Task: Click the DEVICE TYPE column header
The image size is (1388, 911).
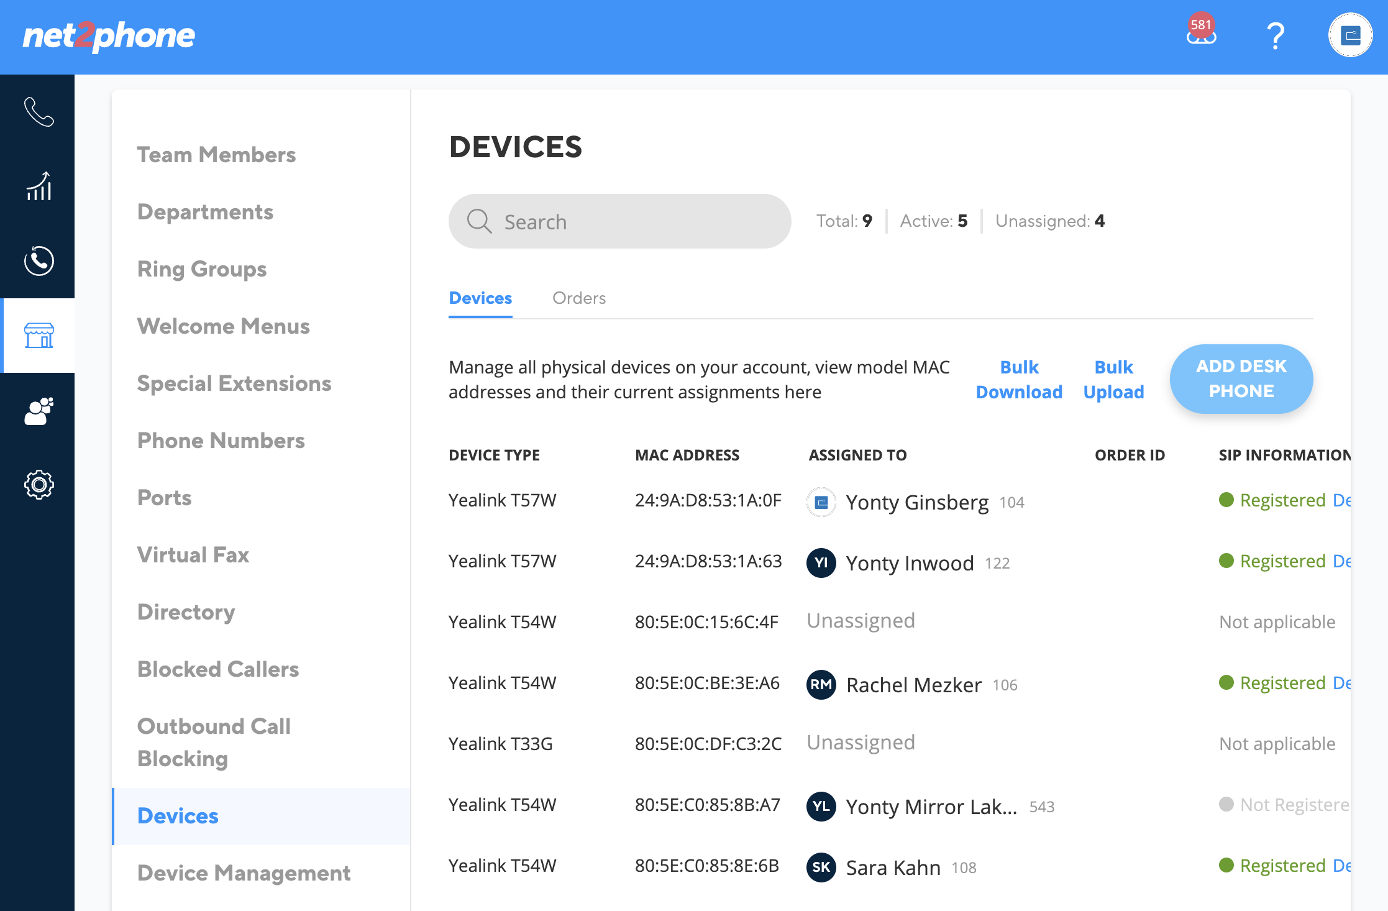Action: point(494,456)
